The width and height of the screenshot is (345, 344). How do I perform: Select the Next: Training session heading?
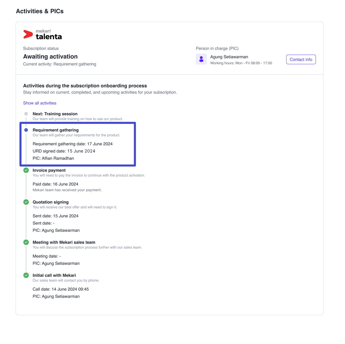click(x=55, y=114)
